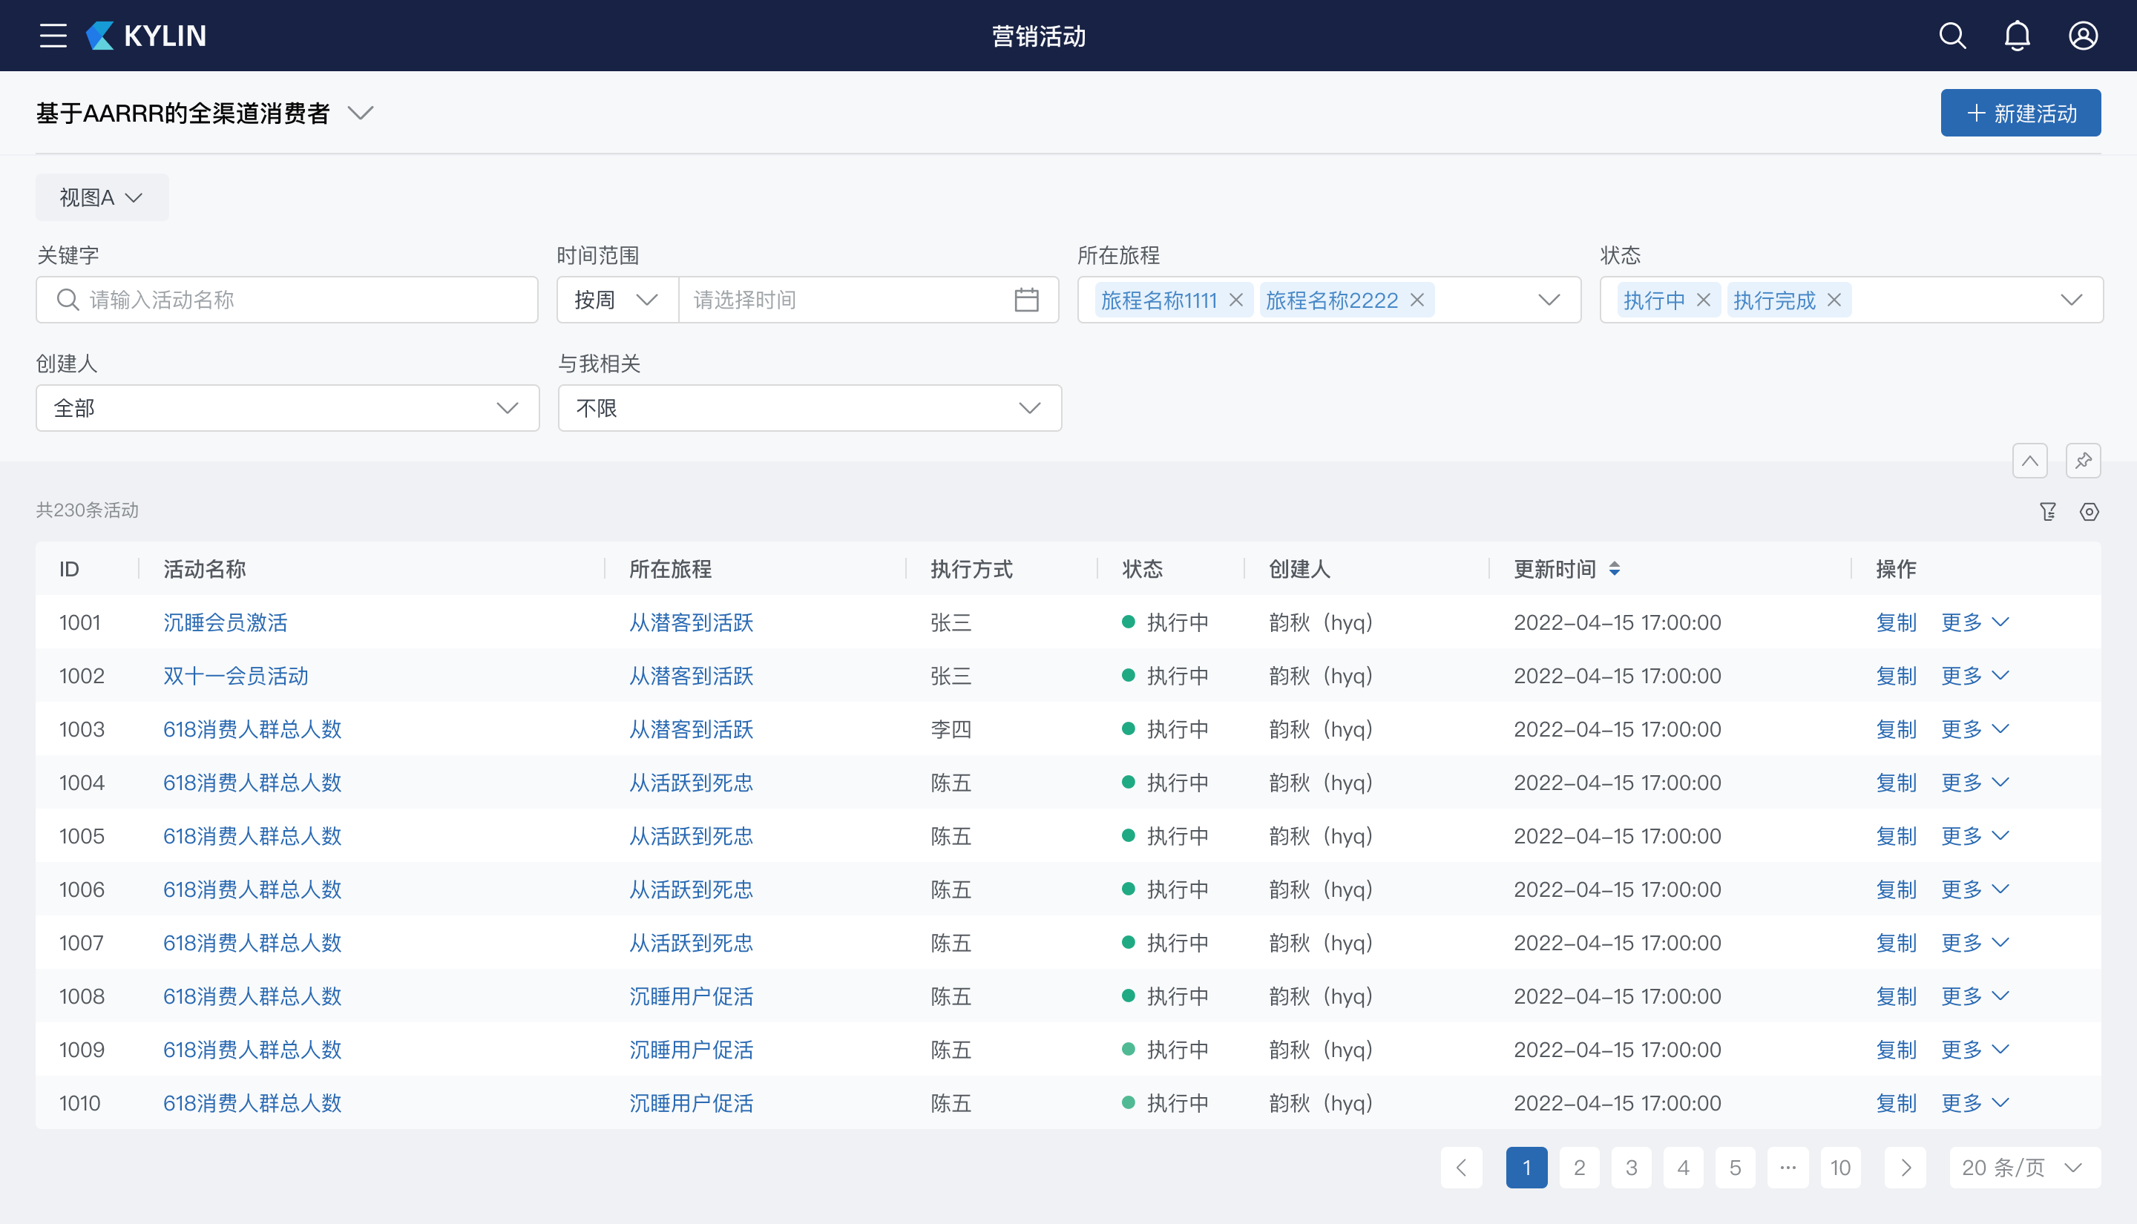Image resolution: width=2137 pixels, height=1224 pixels.
Task: Go to page 4
Action: [1683, 1167]
